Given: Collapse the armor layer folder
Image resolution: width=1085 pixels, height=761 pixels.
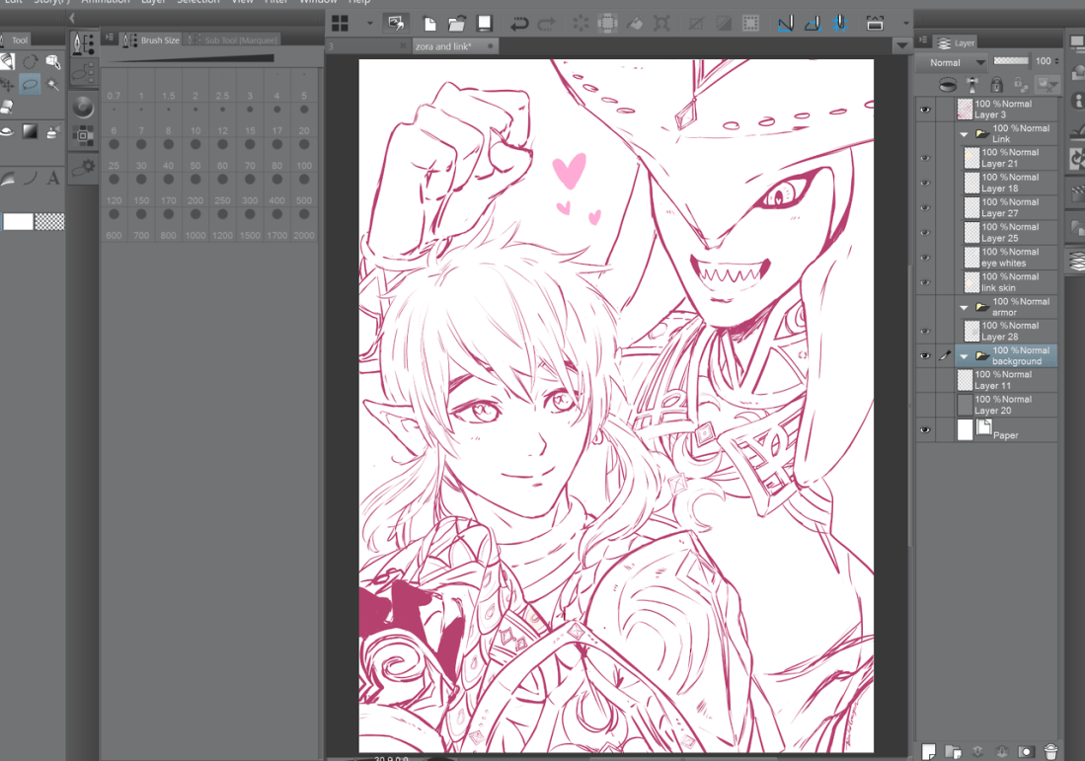Looking at the screenshot, I should 964,307.
